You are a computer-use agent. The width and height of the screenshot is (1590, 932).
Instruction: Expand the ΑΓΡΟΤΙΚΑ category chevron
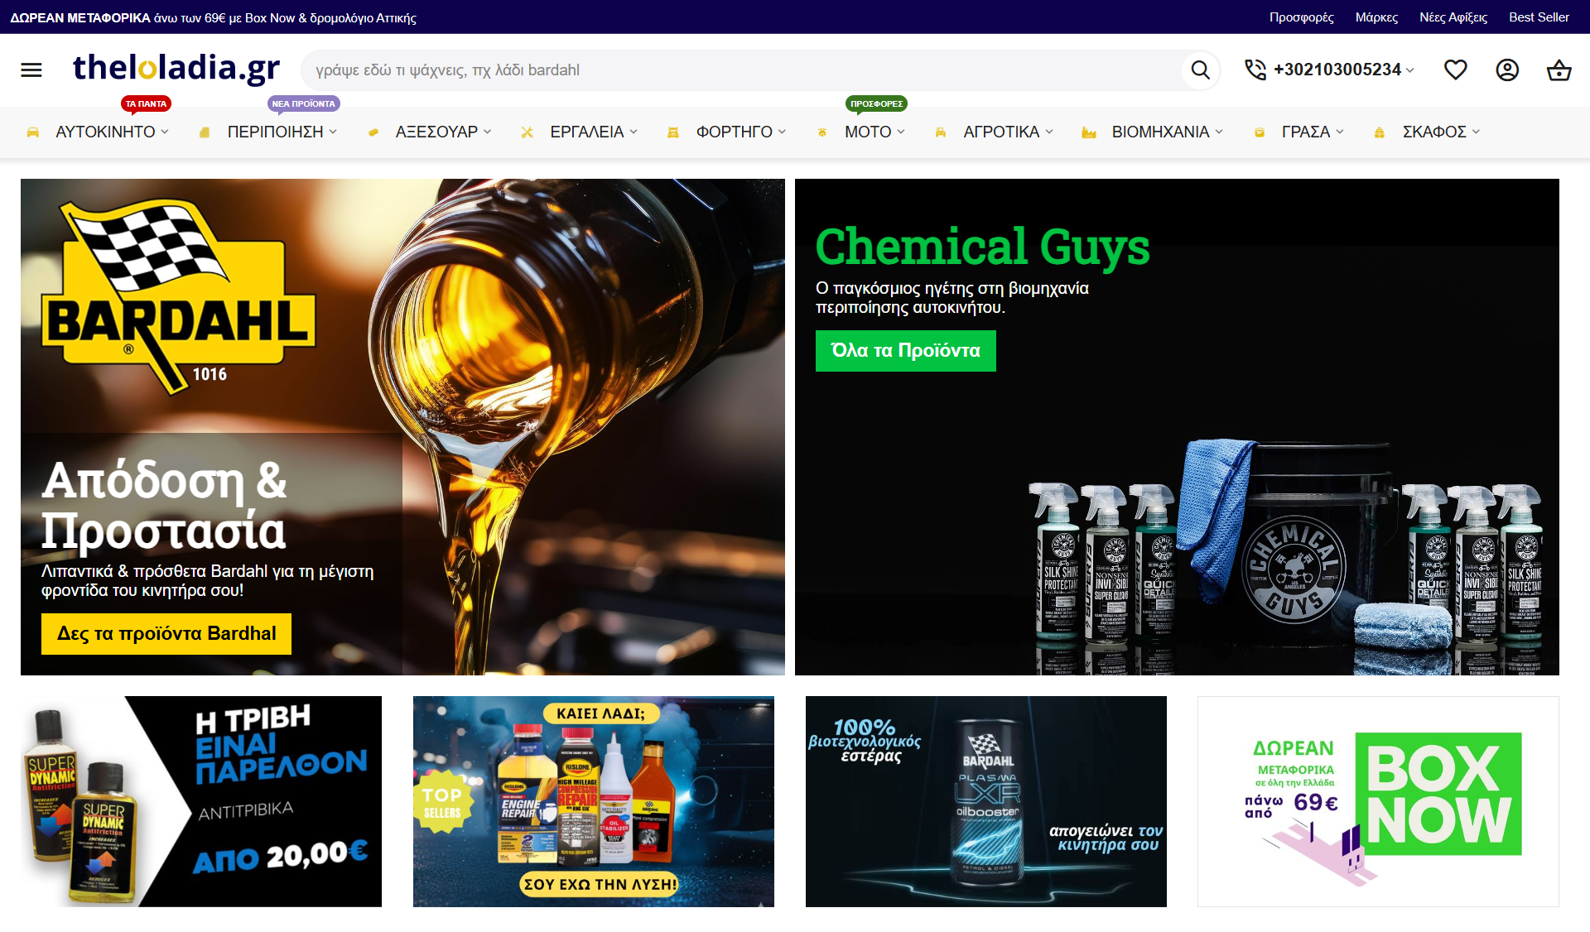(x=1049, y=132)
